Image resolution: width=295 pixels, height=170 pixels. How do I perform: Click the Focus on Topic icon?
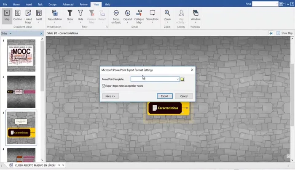[x=116, y=13]
